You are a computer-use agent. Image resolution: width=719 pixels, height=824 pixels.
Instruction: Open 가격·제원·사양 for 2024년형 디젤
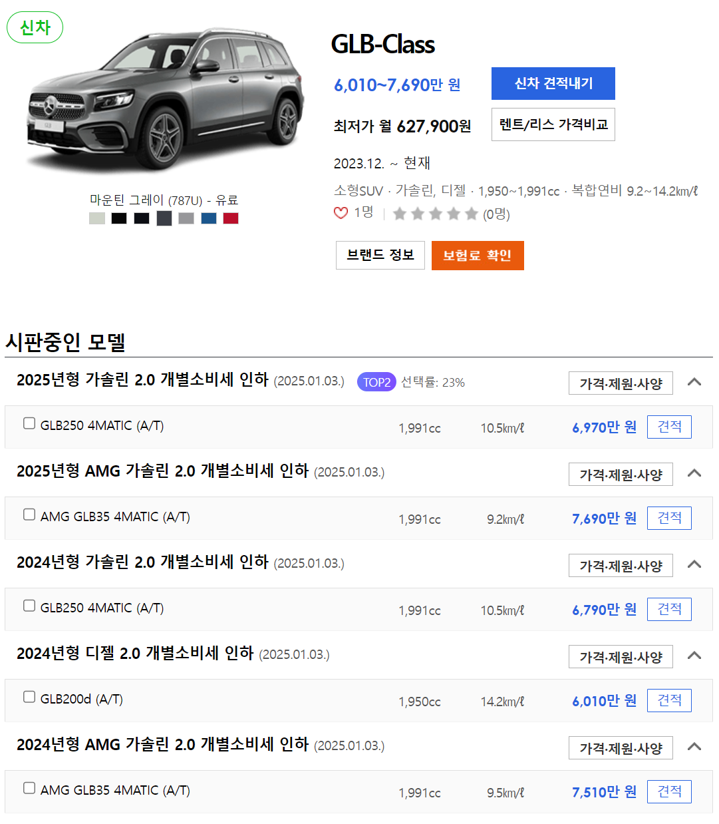[621, 657]
